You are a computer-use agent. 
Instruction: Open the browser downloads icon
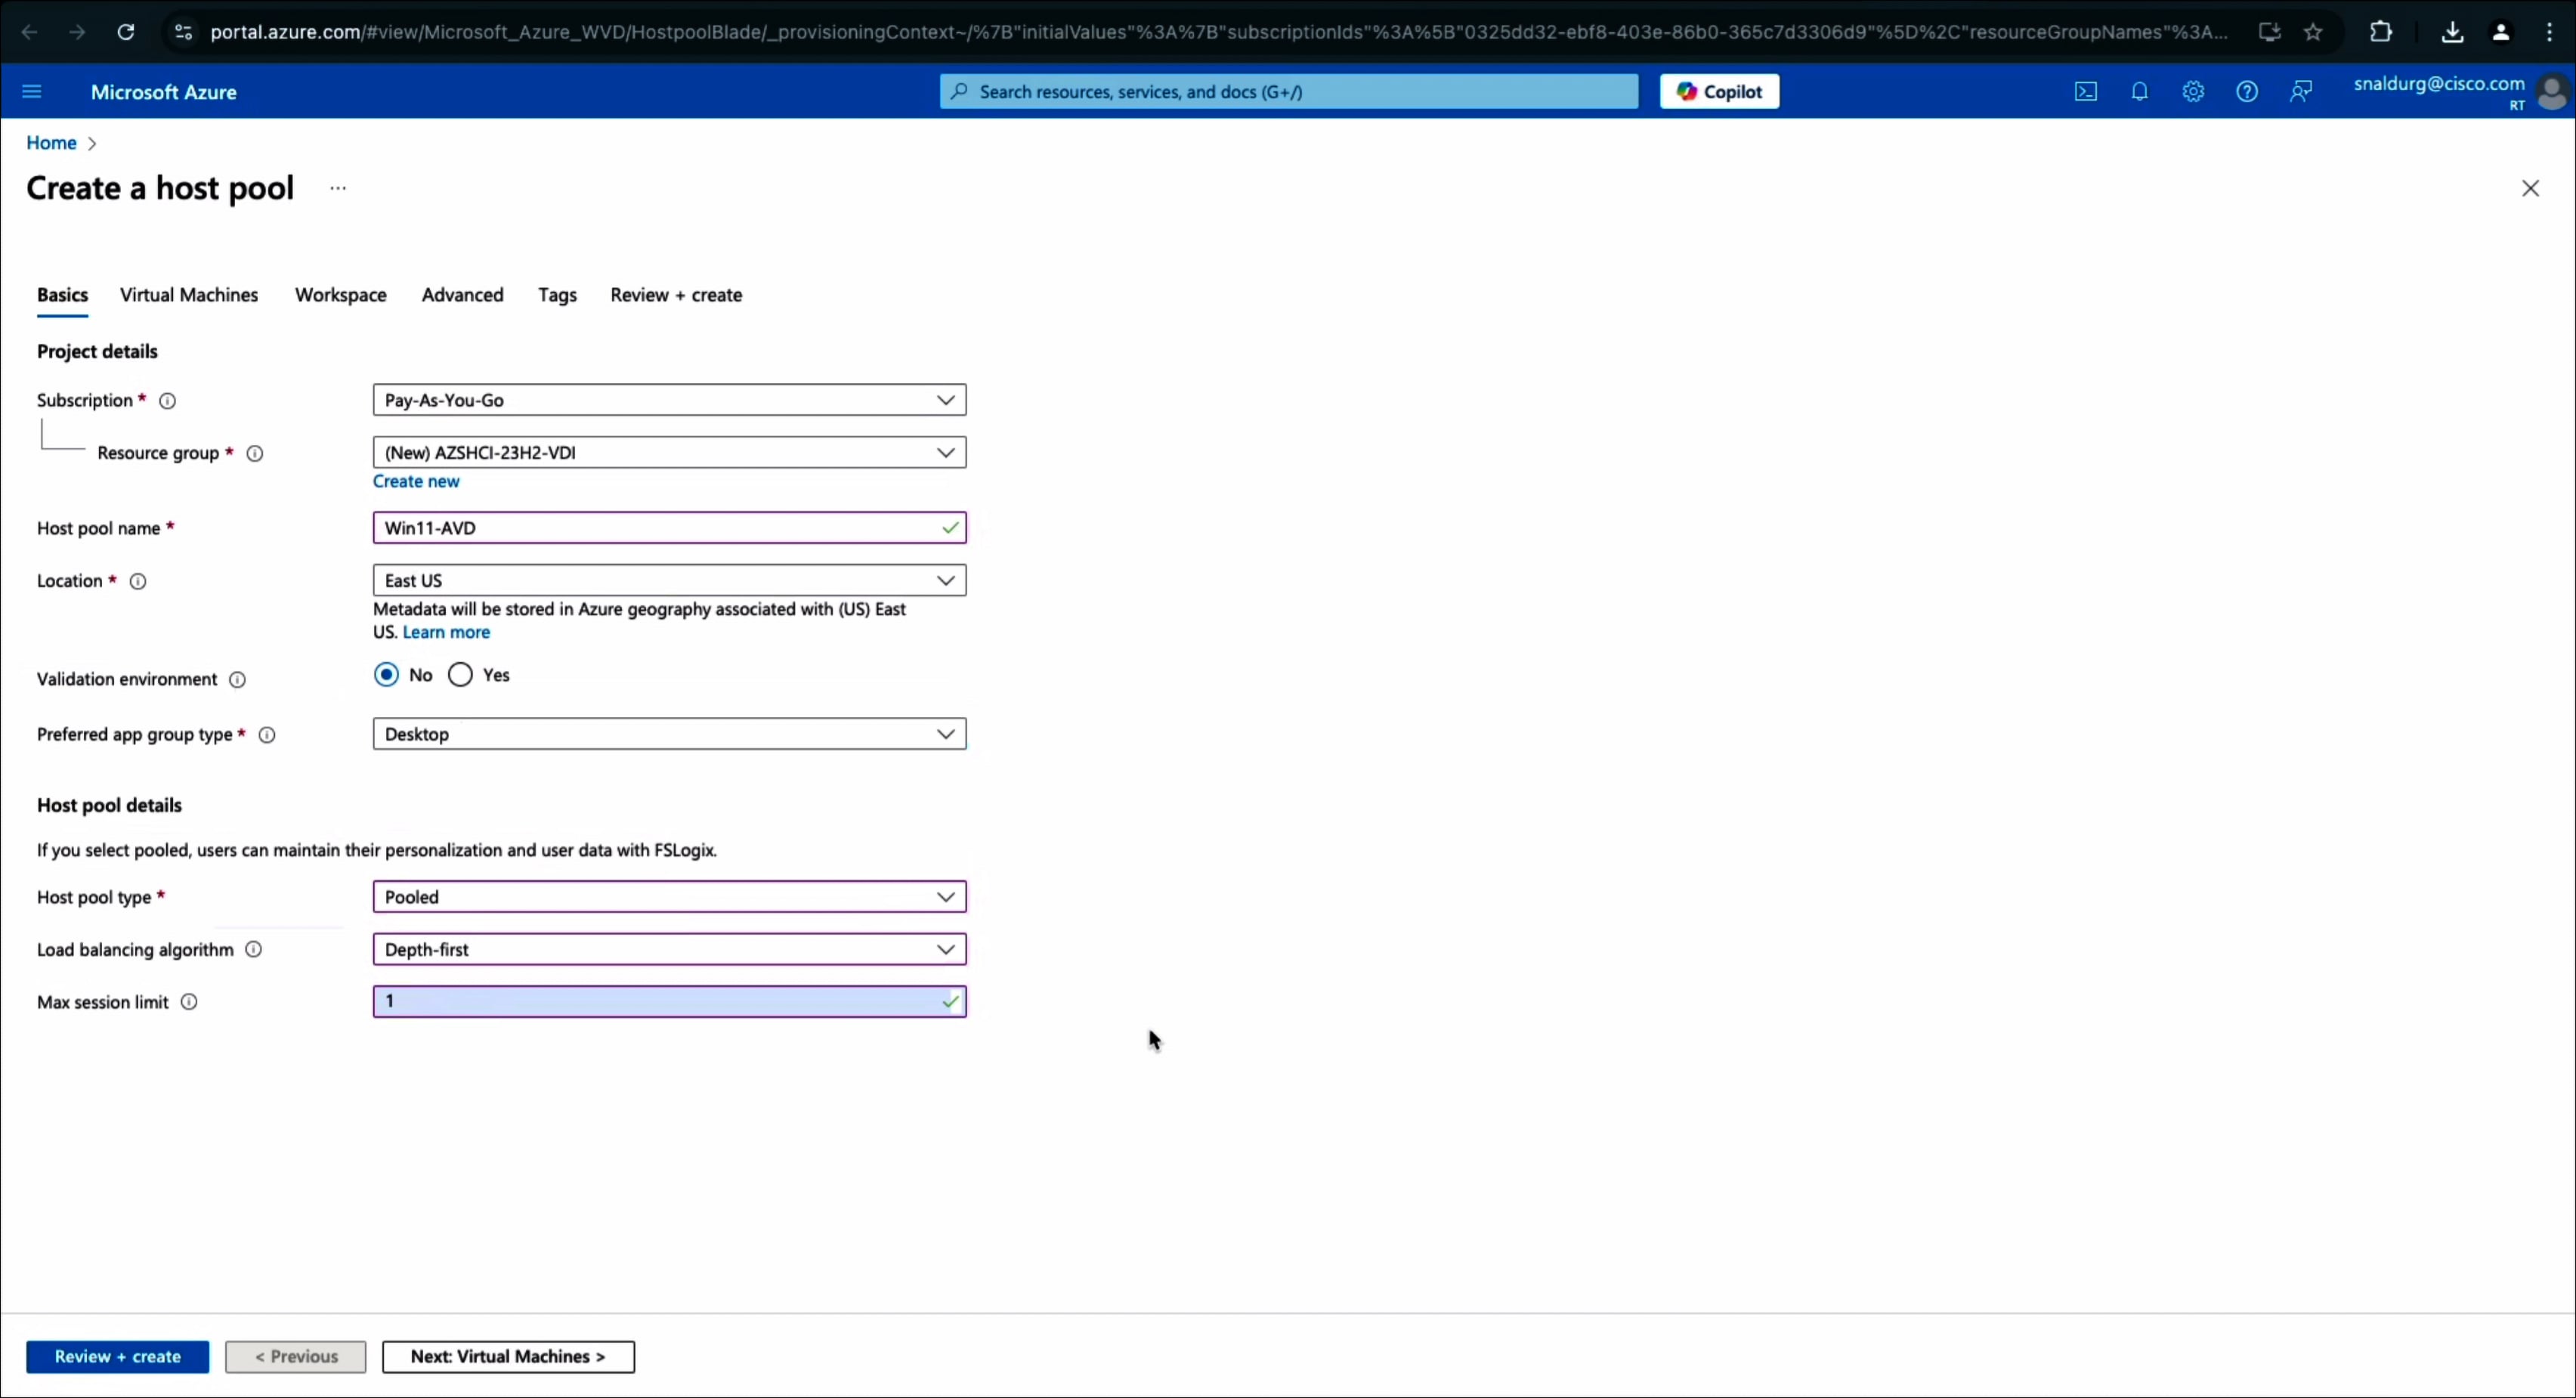pyautogui.click(x=2452, y=32)
